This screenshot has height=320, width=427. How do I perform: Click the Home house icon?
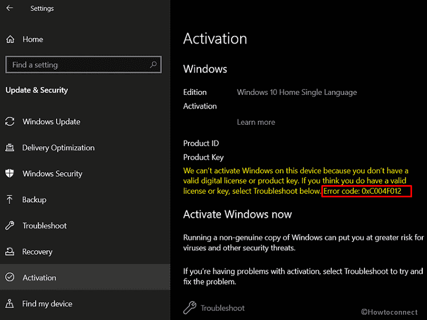(x=10, y=39)
